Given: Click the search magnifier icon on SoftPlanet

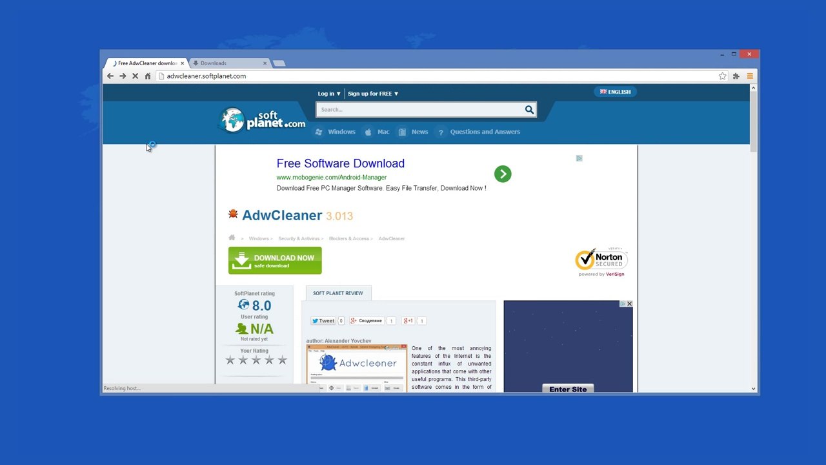Looking at the screenshot, I should click(529, 110).
